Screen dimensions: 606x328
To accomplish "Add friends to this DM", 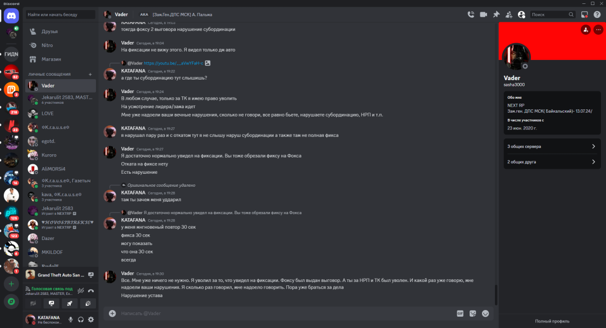I will [x=509, y=15].
